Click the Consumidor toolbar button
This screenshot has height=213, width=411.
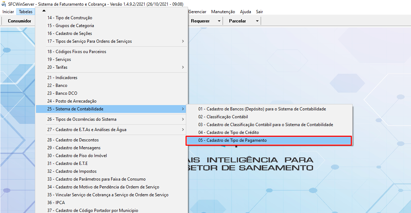pyautogui.click(x=20, y=21)
